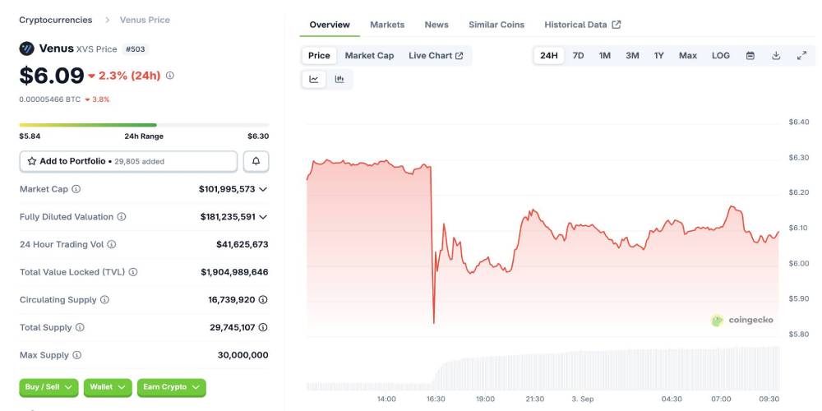Viewport: 822px width, 411px height.
Task: Select the 7D time range
Action: [578, 56]
